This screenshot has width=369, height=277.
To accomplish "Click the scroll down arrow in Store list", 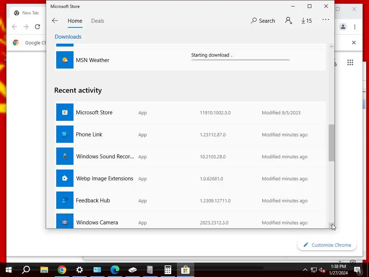I will (x=332, y=225).
